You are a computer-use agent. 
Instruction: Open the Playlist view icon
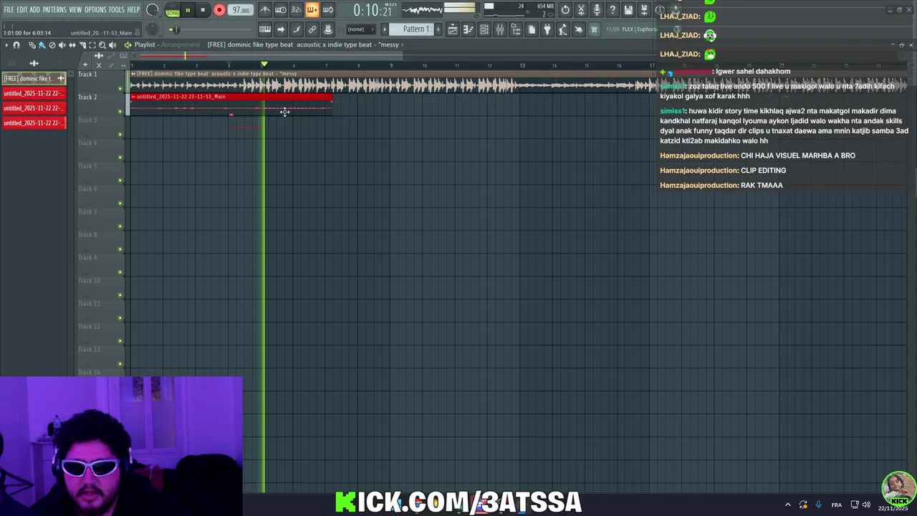pos(453,29)
